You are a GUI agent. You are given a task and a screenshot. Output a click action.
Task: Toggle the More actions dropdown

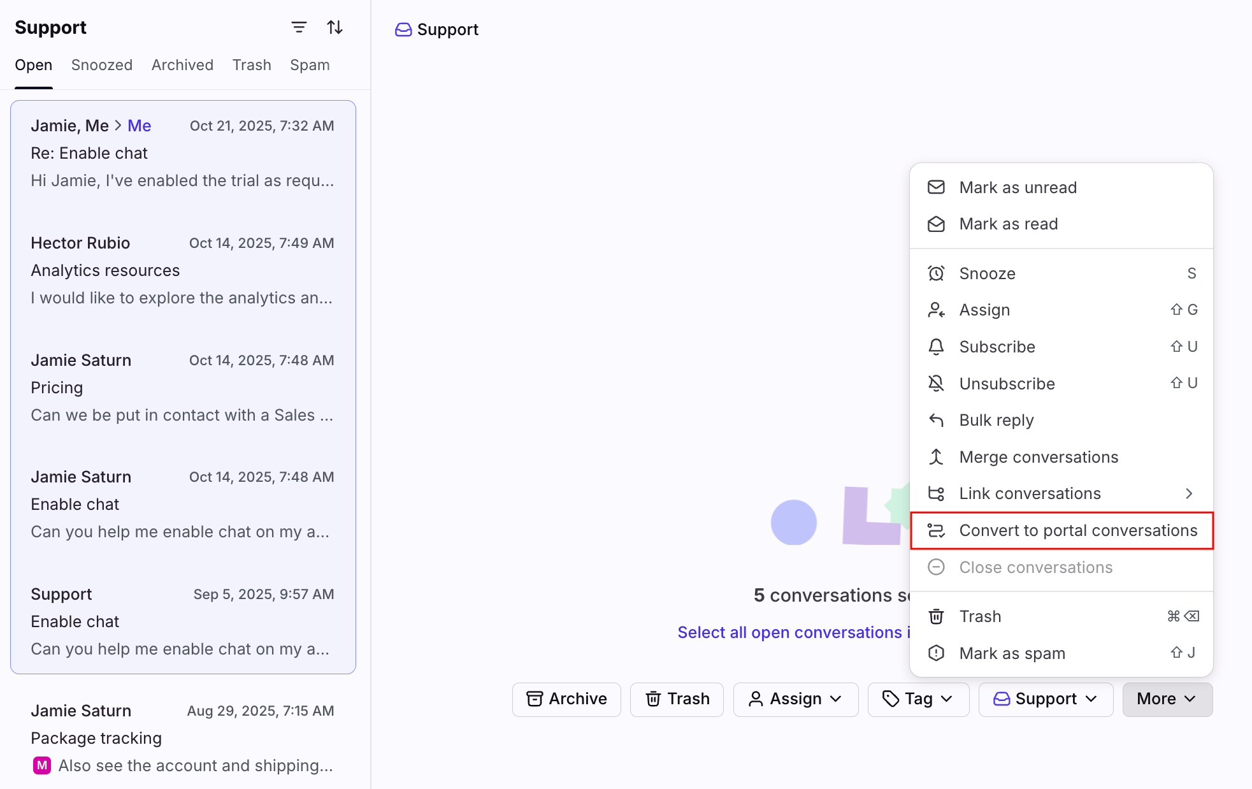pos(1167,699)
